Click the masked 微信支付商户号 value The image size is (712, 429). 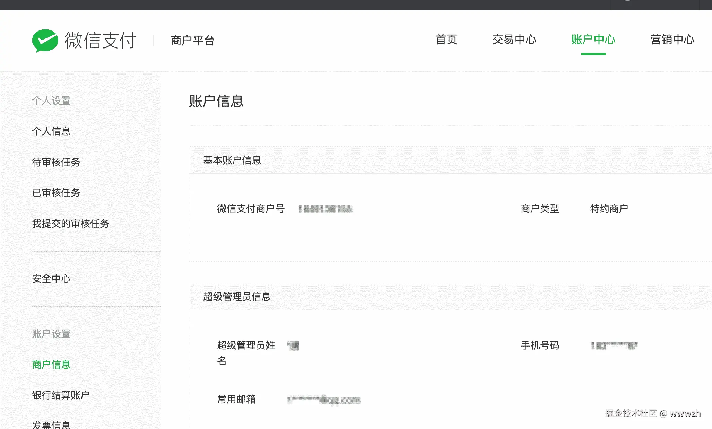click(x=325, y=209)
